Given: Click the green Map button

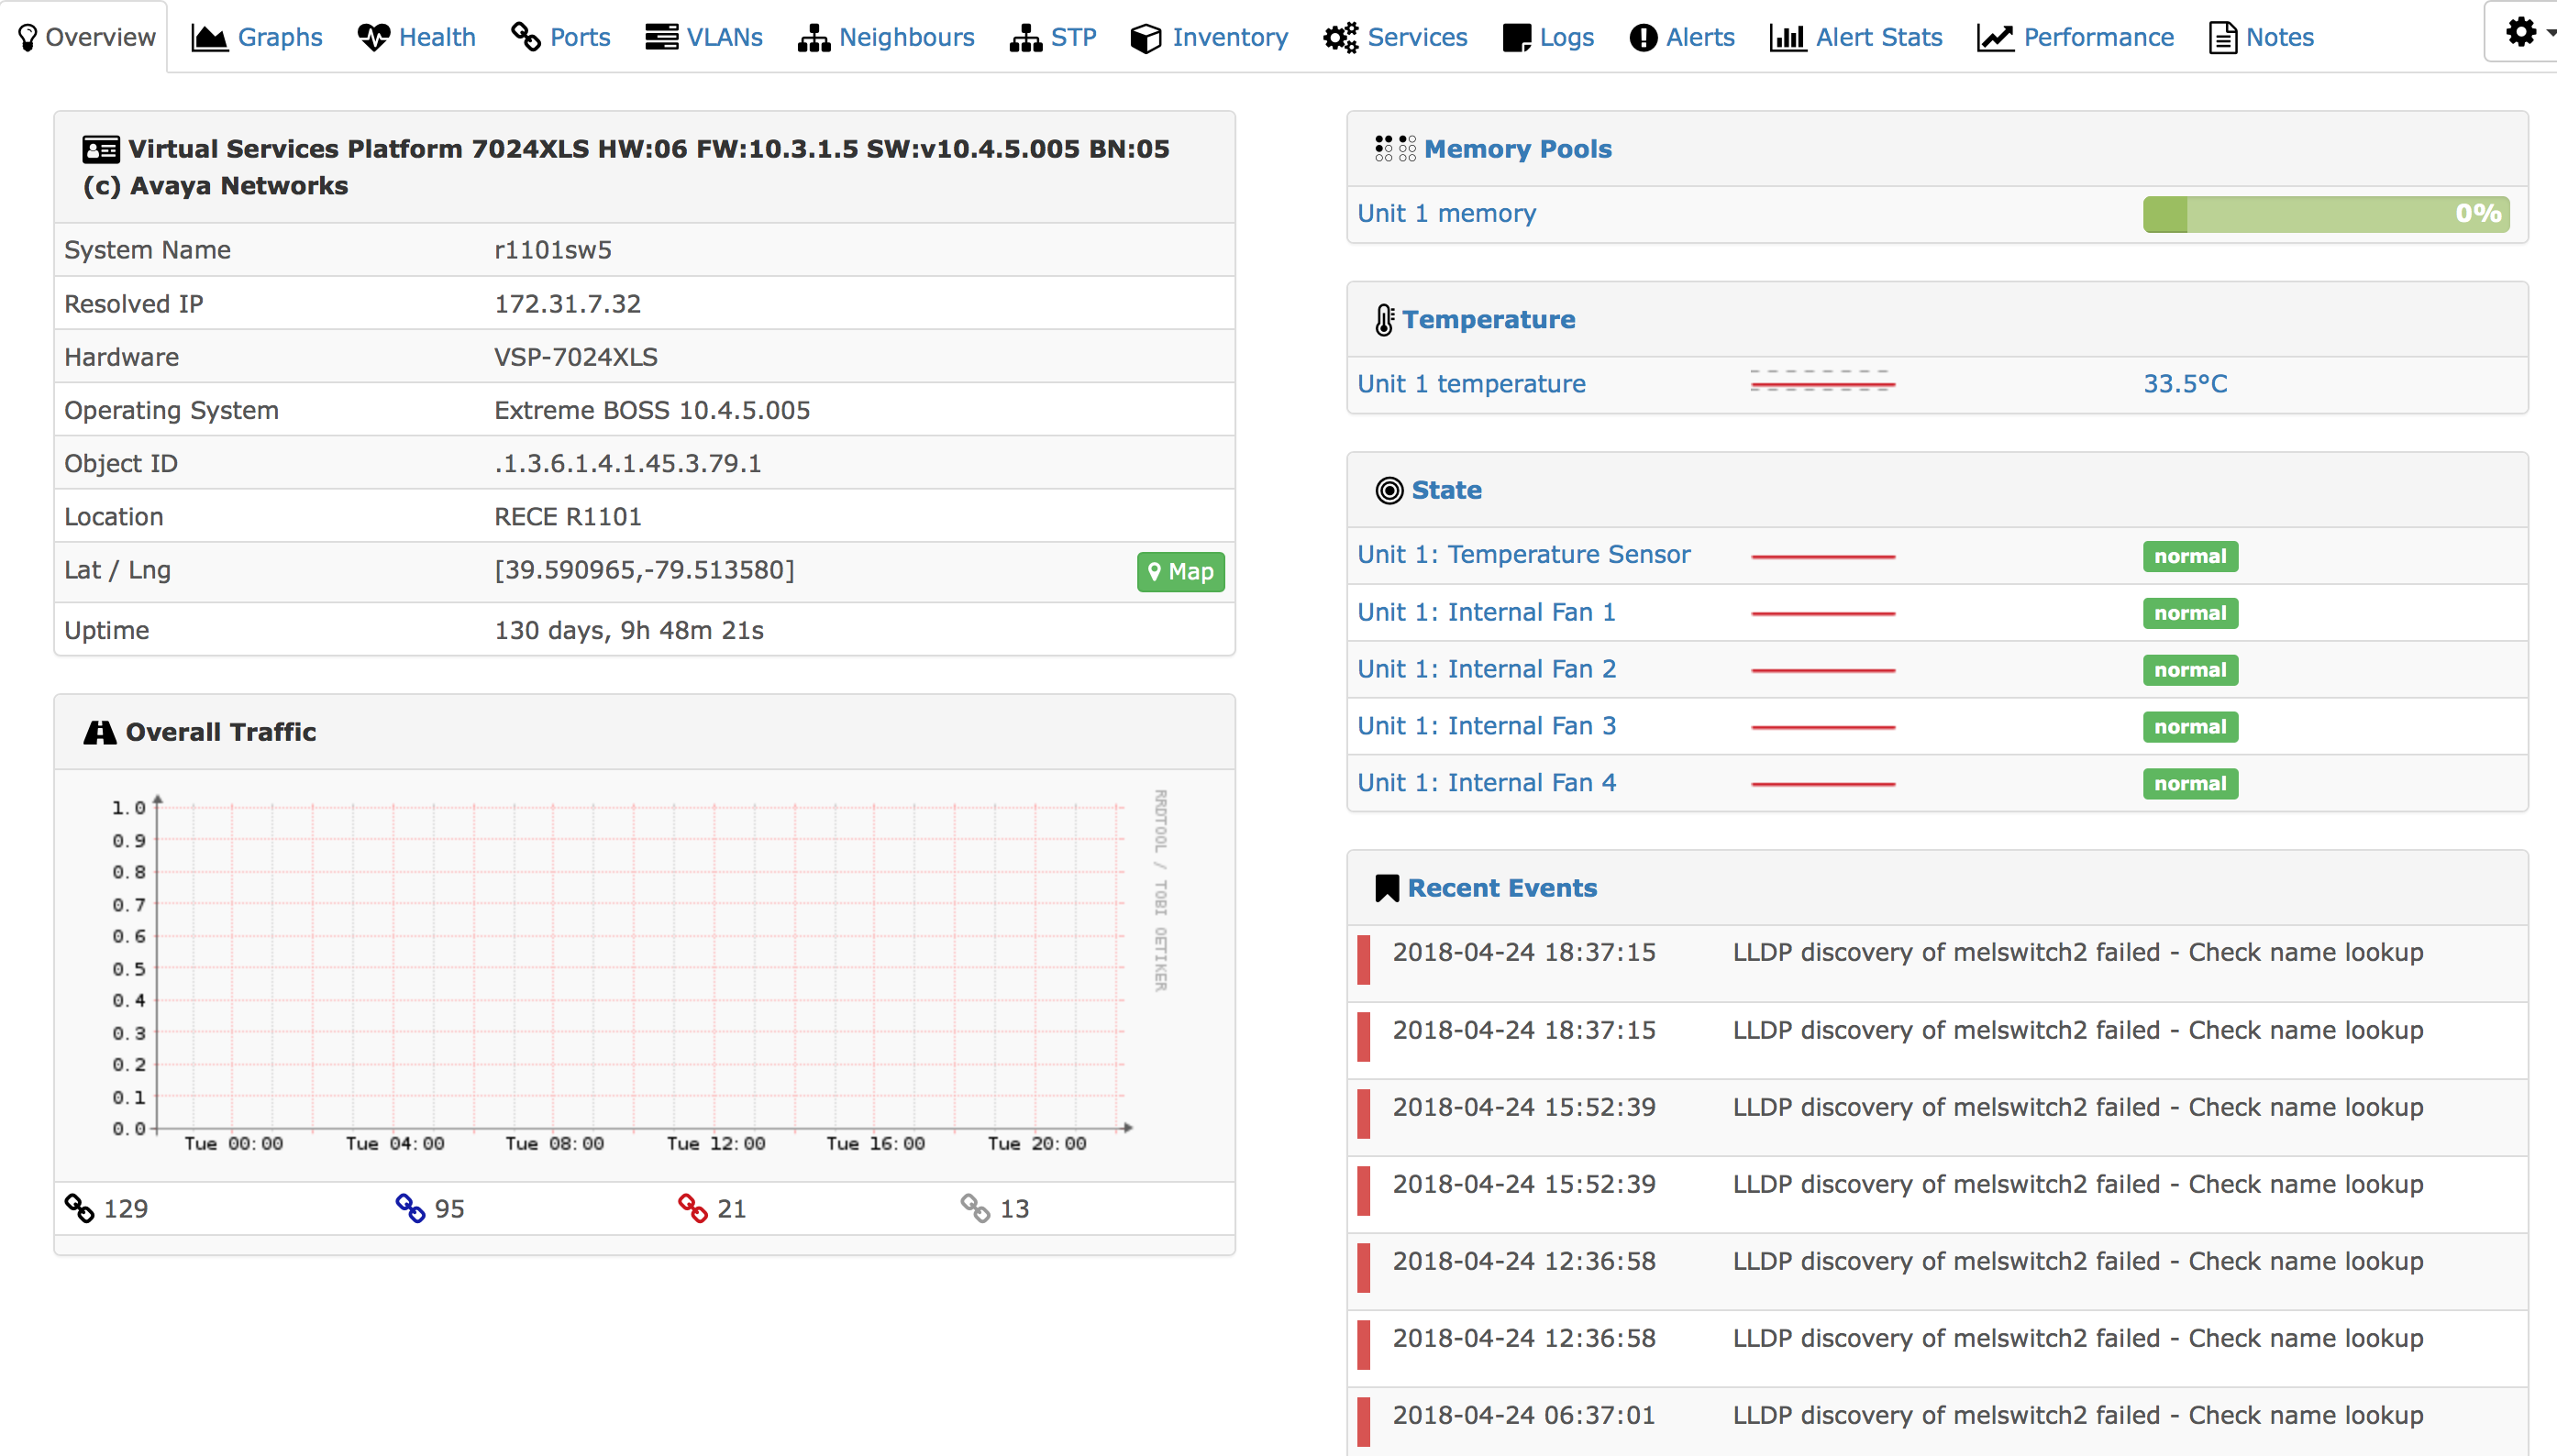Looking at the screenshot, I should click(x=1180, y=572).
